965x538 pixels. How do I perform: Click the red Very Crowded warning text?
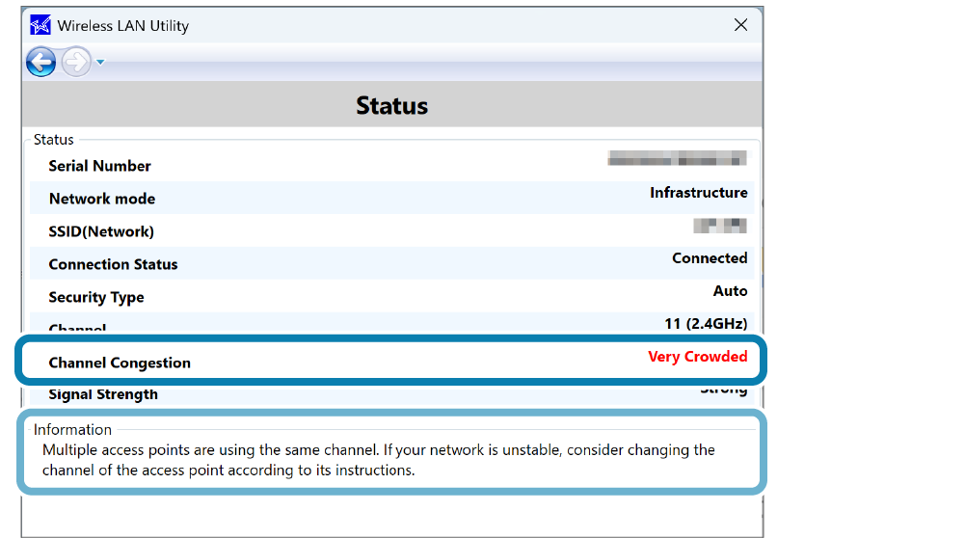pos(697,357)
